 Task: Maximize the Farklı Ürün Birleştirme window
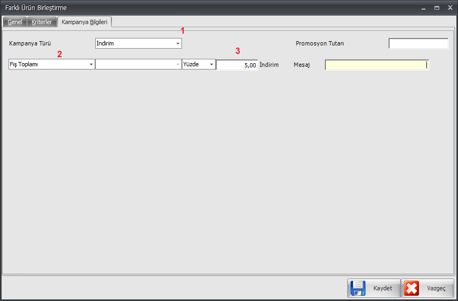[x=437, y=8]
